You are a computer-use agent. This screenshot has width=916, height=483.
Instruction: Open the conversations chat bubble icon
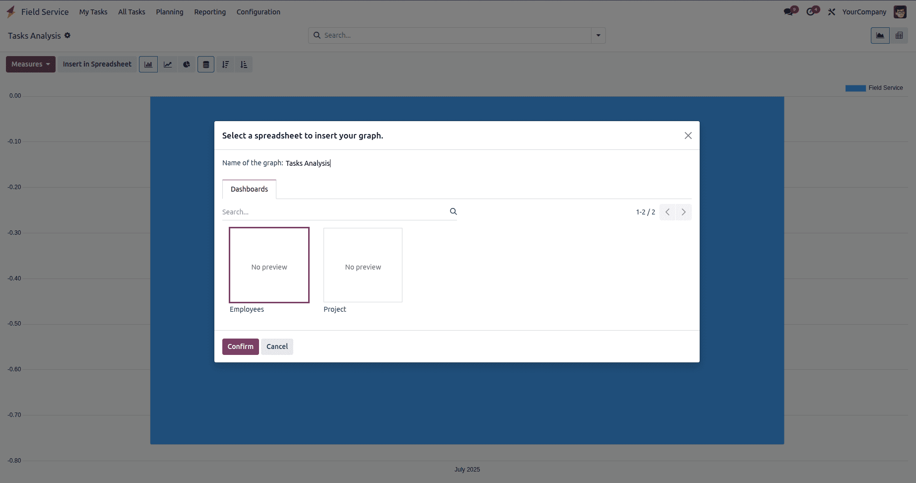(x=789, y=12)
